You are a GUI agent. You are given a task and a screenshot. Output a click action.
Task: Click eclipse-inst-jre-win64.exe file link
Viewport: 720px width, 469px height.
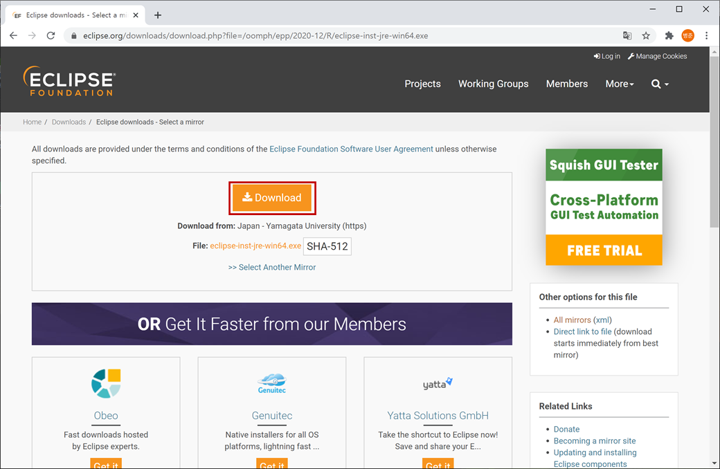point(255,246)
